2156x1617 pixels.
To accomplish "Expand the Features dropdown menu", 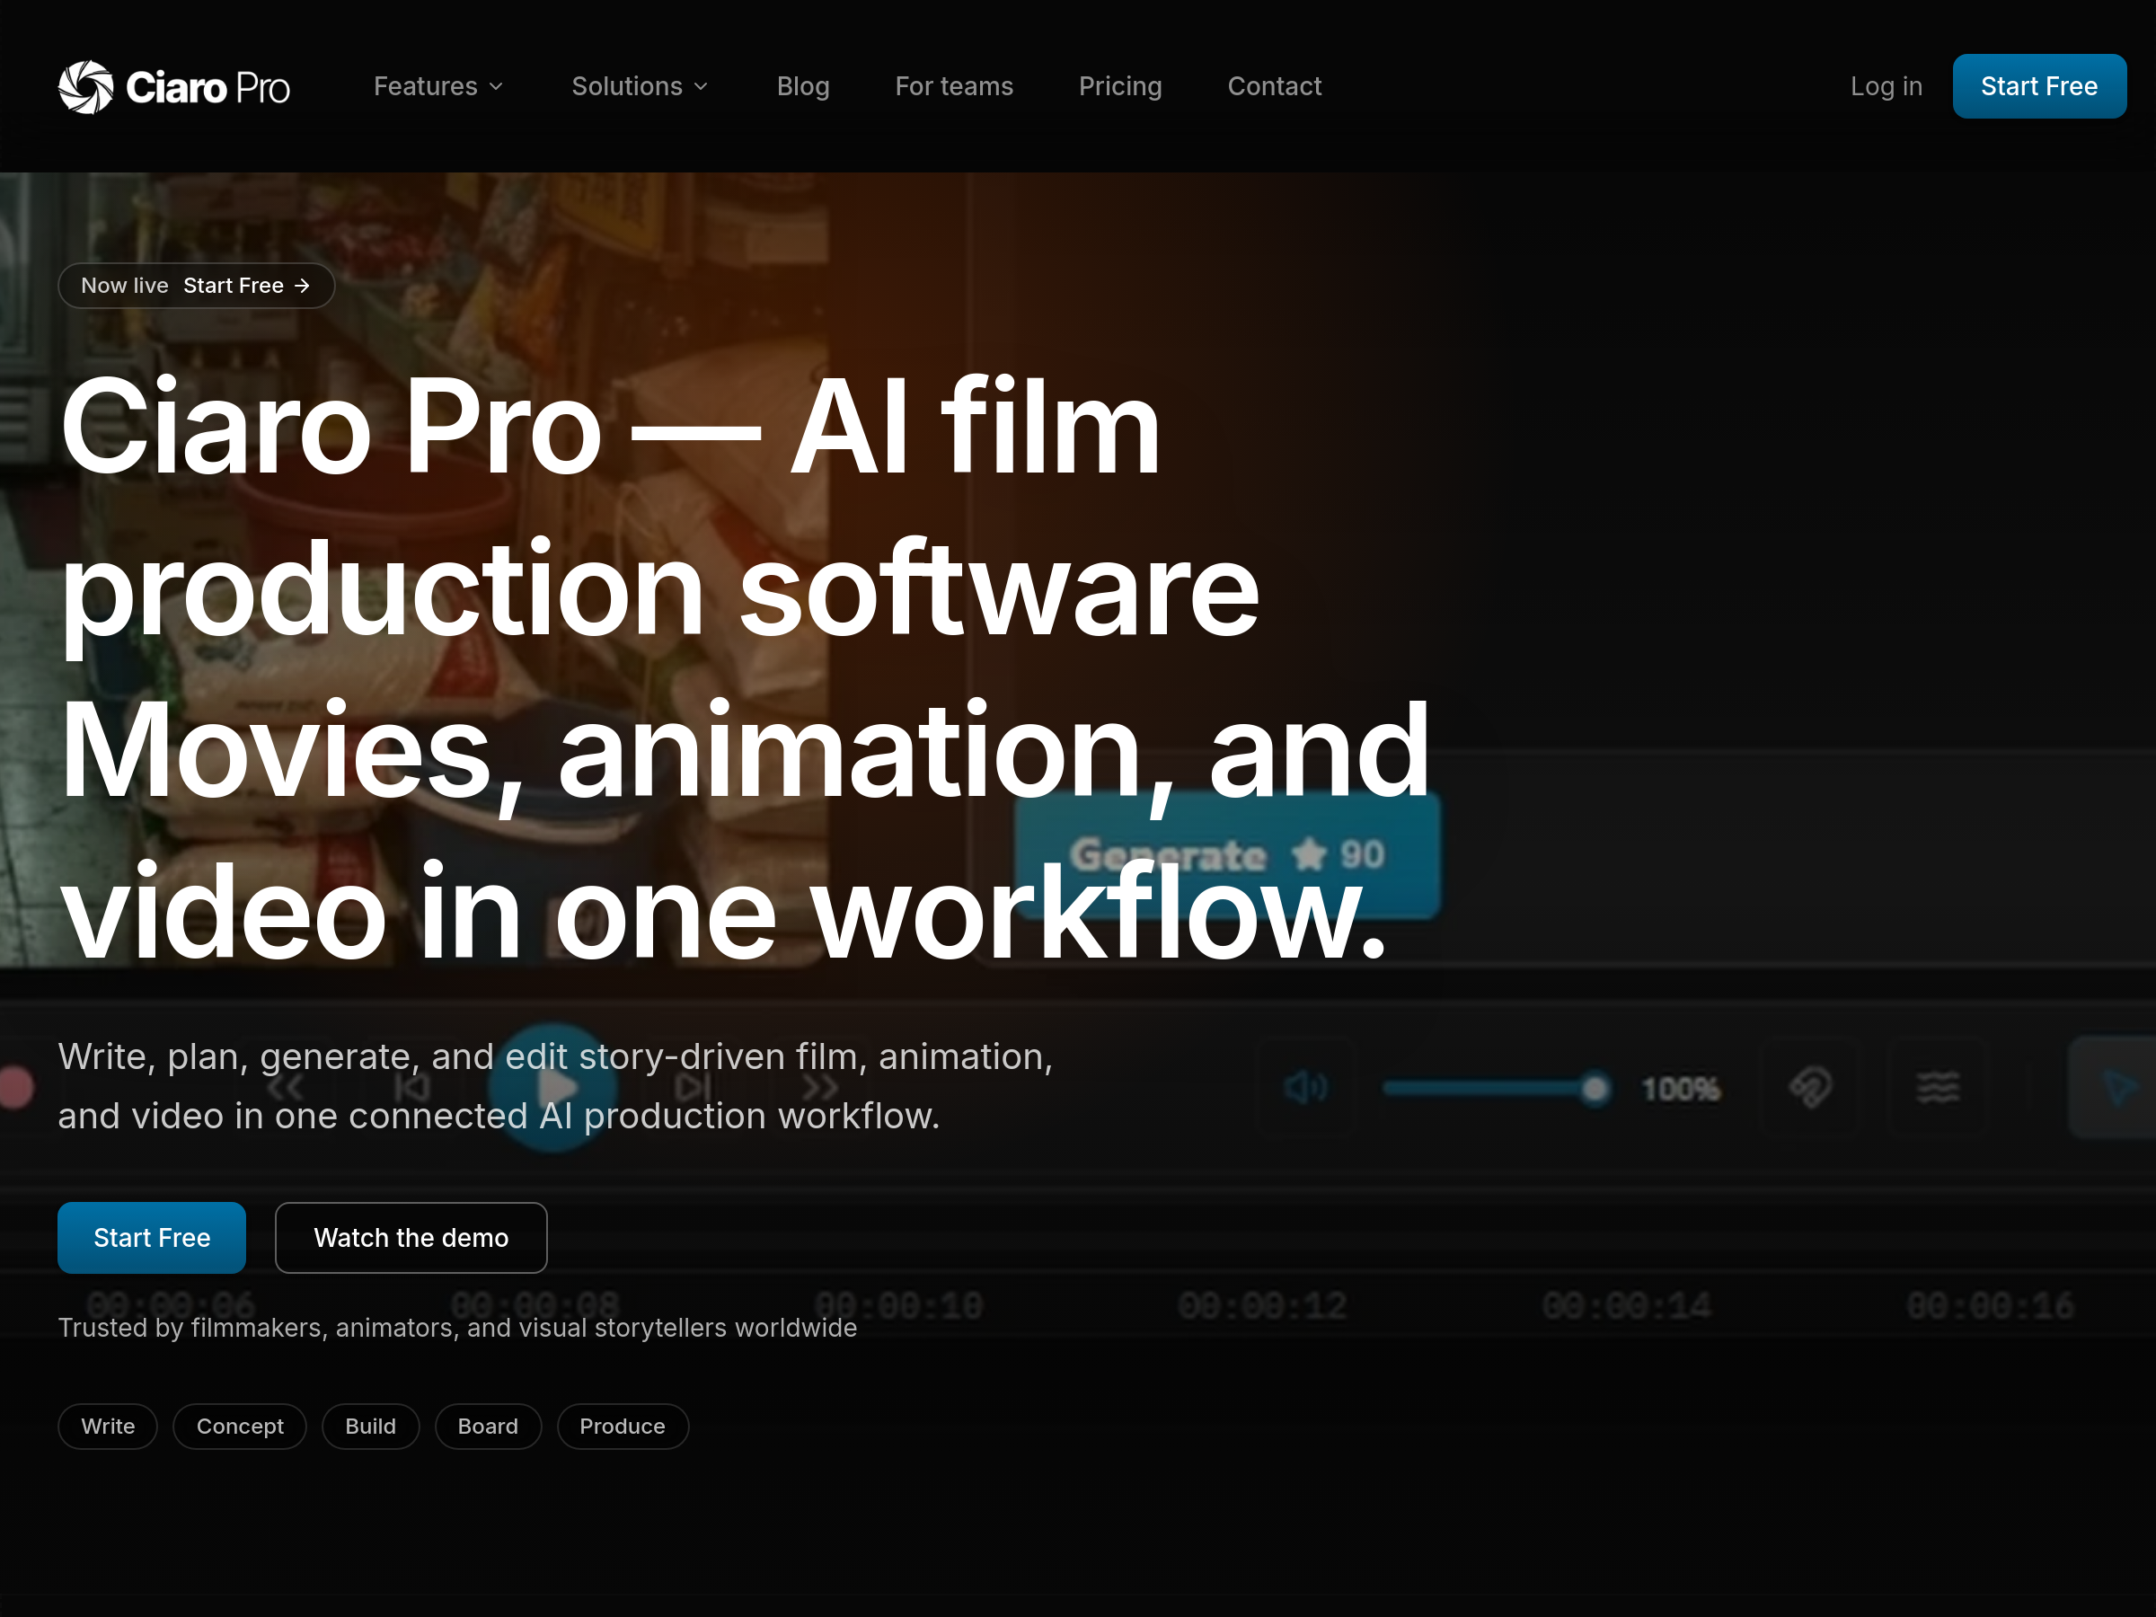I will point(438,87).
